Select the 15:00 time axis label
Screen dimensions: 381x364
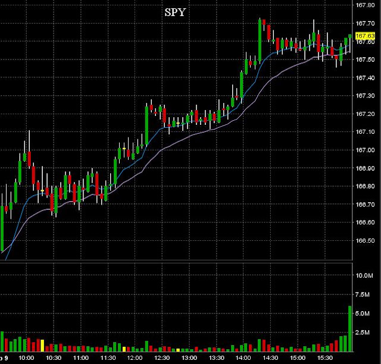pyautogui.click(x=298, y=358)
